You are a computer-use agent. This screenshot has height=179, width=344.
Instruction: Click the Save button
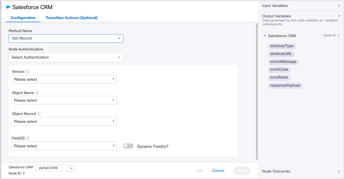pyautogui.click(x=242, y=171)
